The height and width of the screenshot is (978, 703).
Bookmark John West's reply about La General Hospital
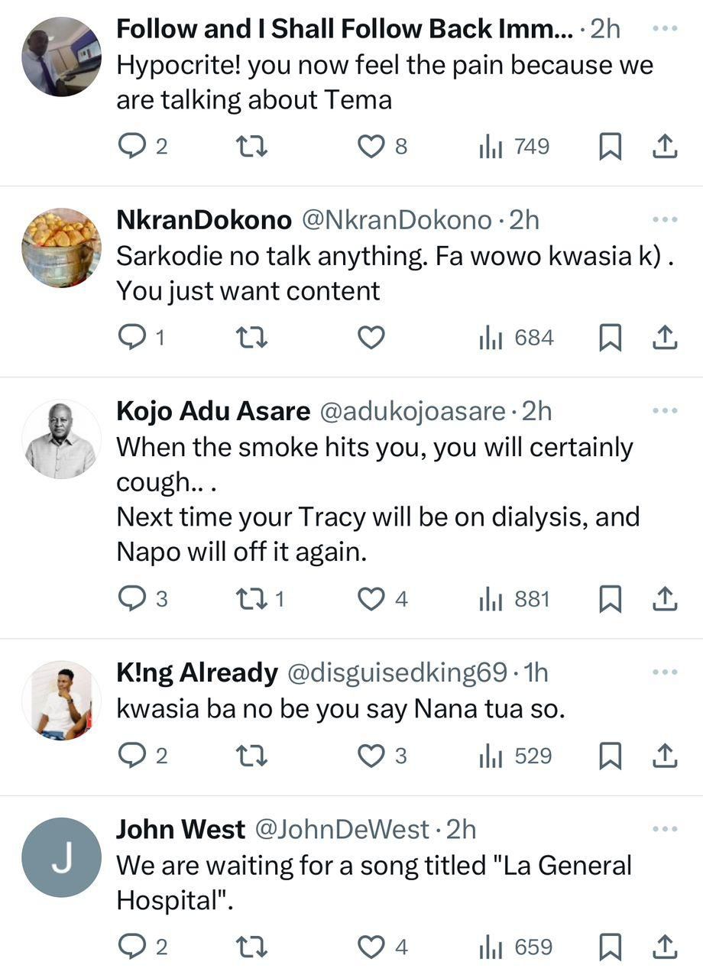click(611, 947)
